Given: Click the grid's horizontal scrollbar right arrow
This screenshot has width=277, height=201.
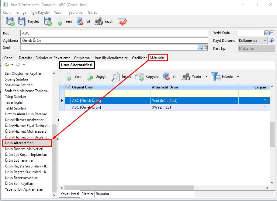Looking at the screenshot, I should tap(267, 188).
